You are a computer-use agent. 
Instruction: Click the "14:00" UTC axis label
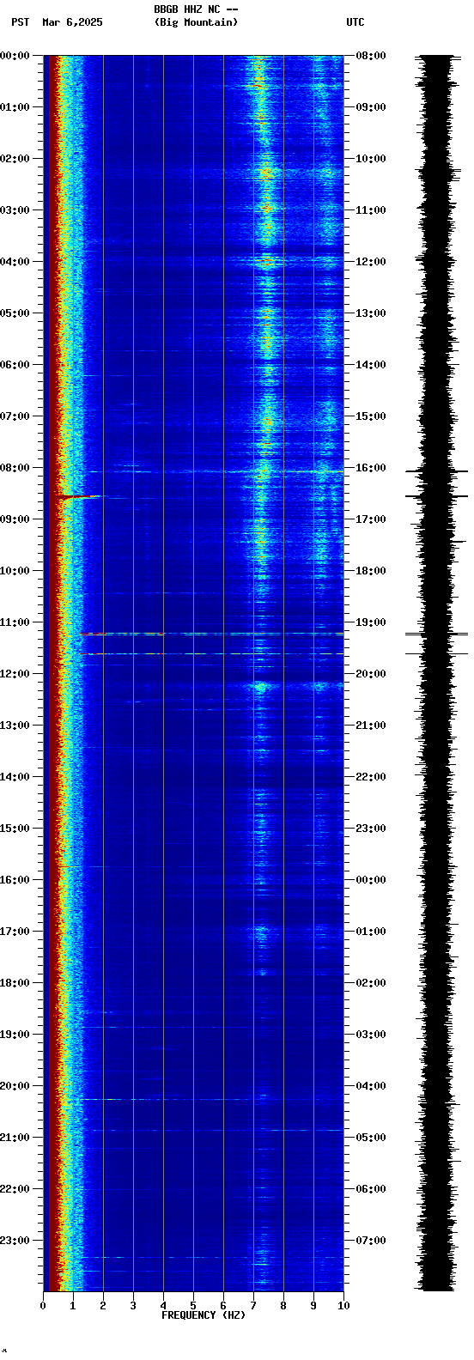tap(371, 365)
